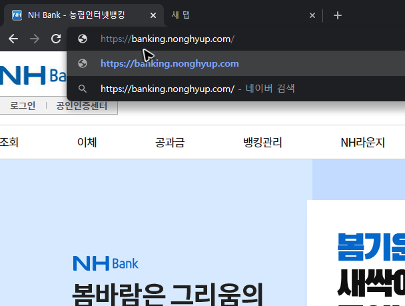Open the 조회 menu
405x306 pixels.
tap(9, 143)
